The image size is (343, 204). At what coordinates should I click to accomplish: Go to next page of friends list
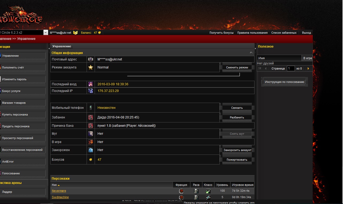(308, 68)
